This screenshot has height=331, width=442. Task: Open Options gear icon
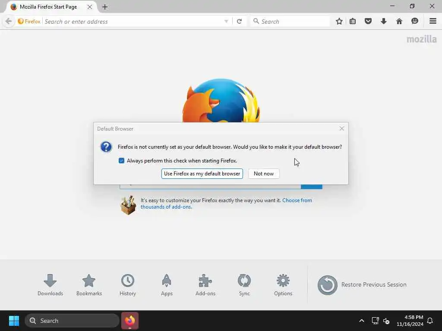coord(283,285)
